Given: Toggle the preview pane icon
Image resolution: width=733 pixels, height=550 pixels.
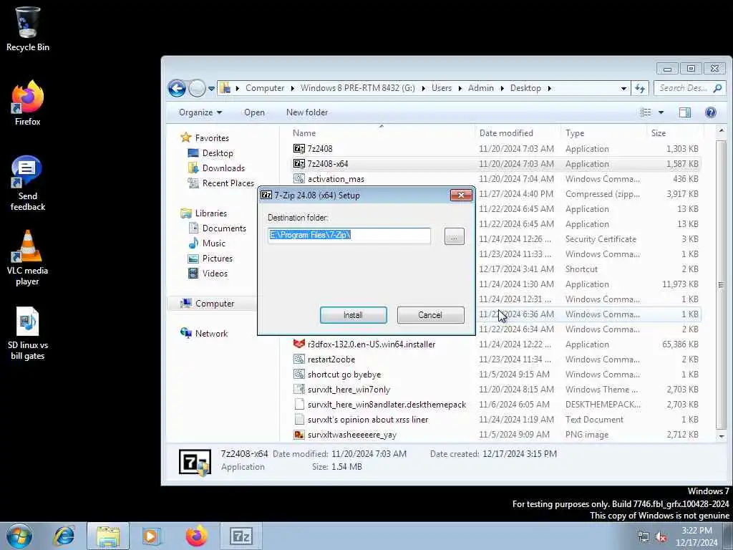Looking at the screenshot, I should [x=685, y=112].
